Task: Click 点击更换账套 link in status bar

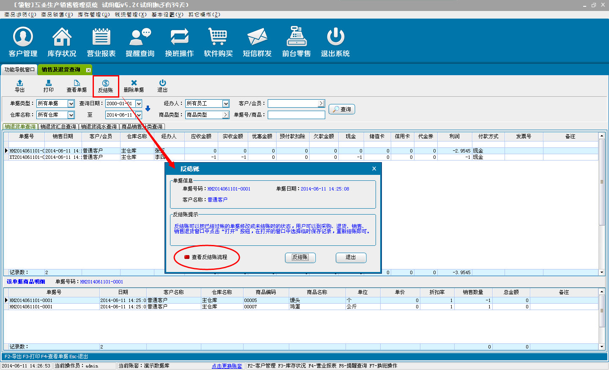Action: [x=227, y=366]
